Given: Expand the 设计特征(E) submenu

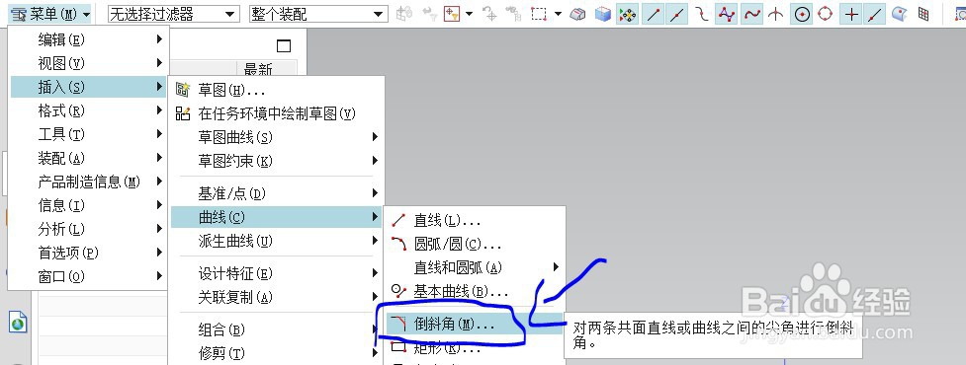Looking at the screenshot, I should [277, 273].
